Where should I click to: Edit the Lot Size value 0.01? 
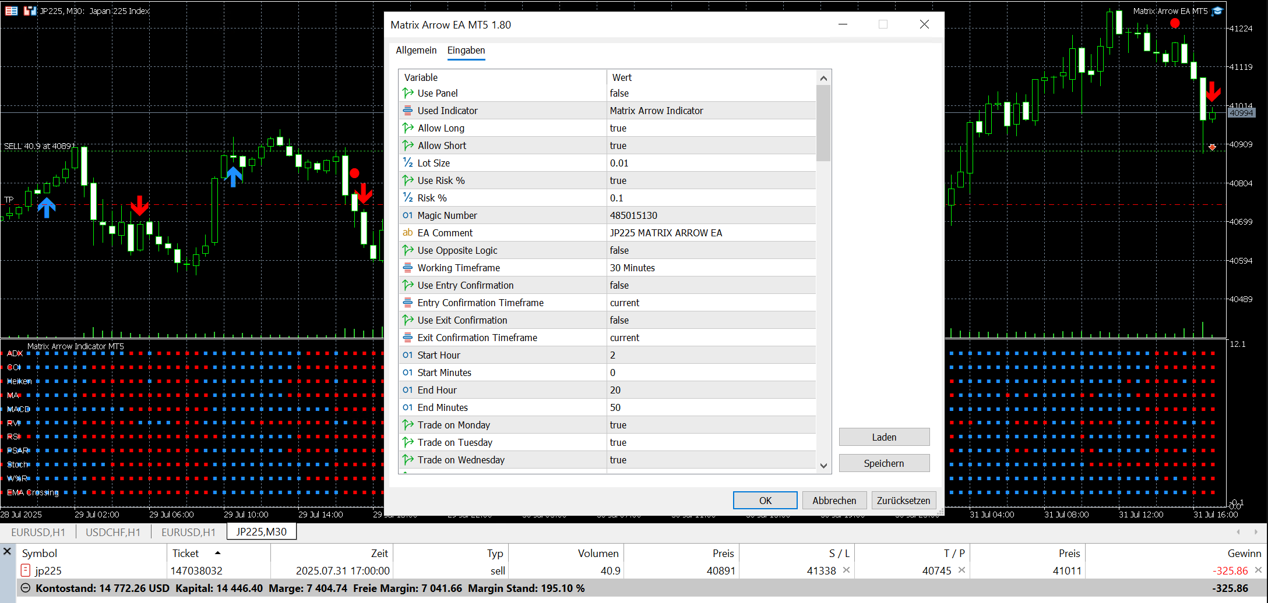click(712, 163)
